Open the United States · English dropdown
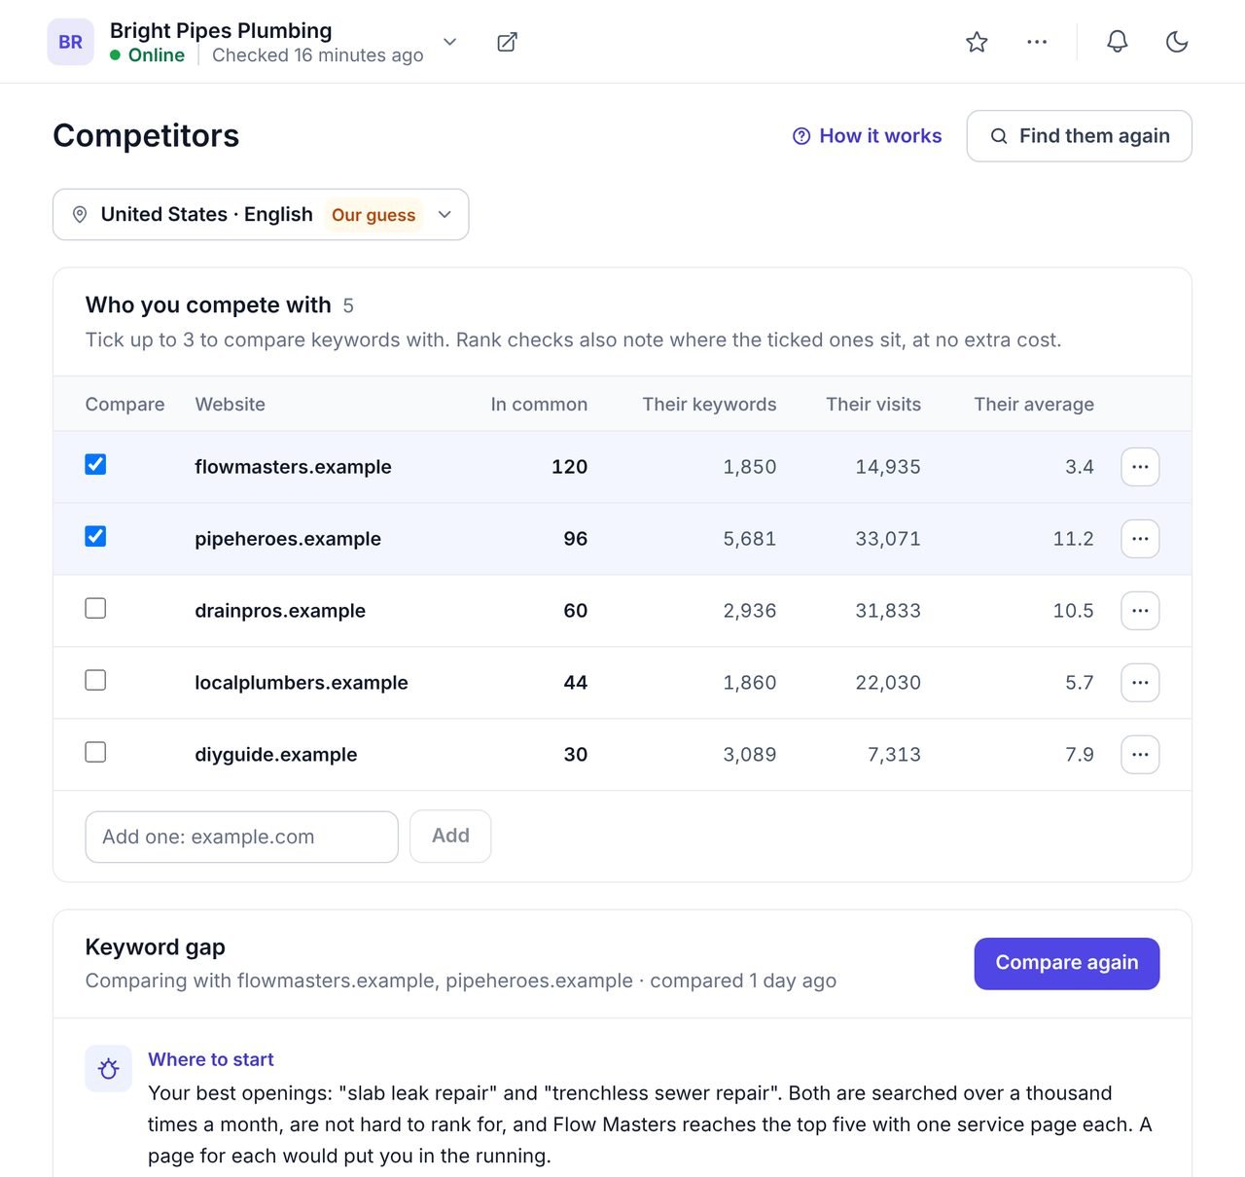The width and height of the screenshot is (1245, 1177). point(261,214)
